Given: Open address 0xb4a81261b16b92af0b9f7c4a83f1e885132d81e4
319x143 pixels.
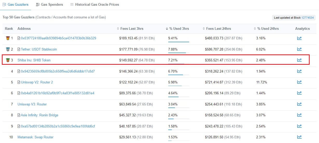Looking at the screenshot, I should click(58, 93).
